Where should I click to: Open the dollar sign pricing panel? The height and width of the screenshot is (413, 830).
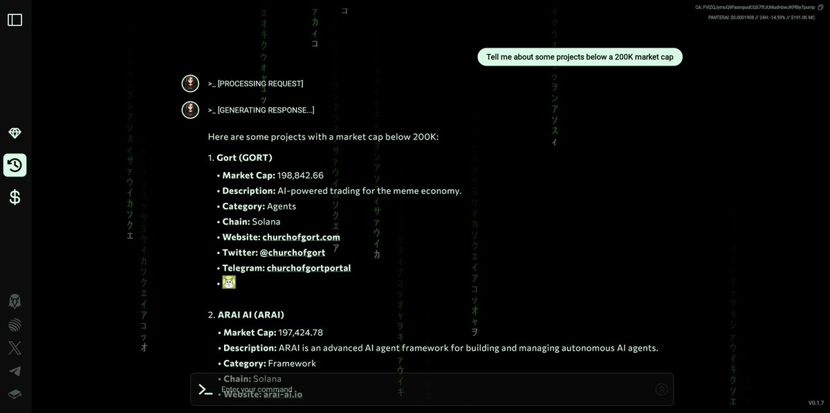click(15, 196)
